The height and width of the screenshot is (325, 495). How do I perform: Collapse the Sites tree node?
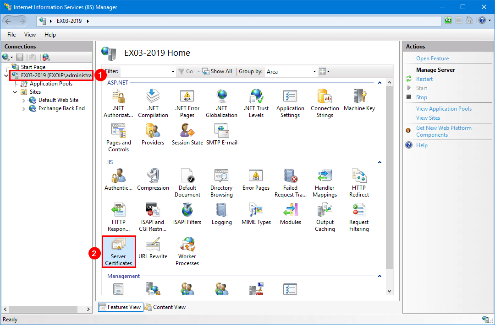click(15, 92)
